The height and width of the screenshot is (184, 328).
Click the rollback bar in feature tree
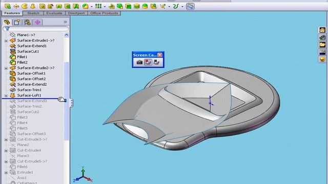[x=30, y=99]
